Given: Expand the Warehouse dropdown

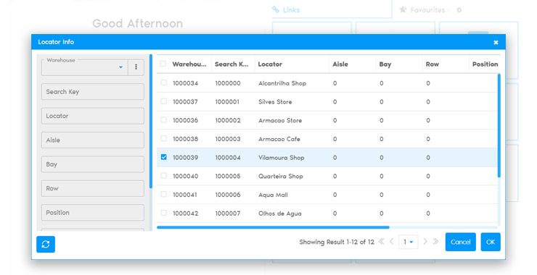Looking at the screenshot, I should coord(120,67).
